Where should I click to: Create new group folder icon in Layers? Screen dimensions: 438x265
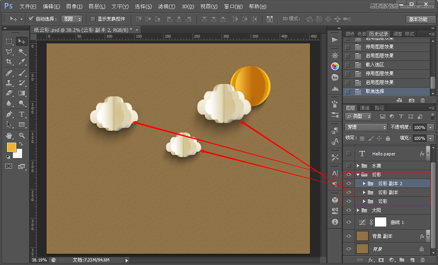click(402, 260)
